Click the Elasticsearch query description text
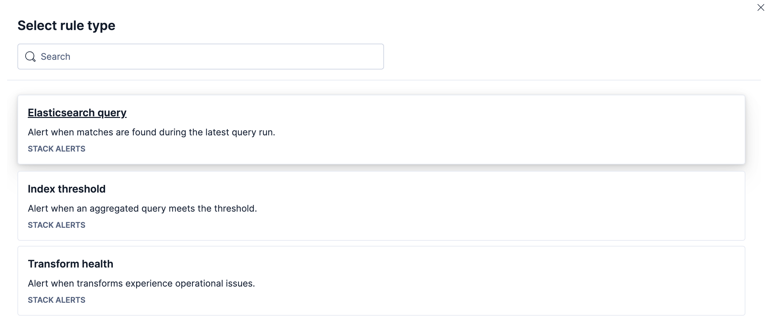This screenshot has width=768, height=336. pyautogui.click(x=151, y=132)
